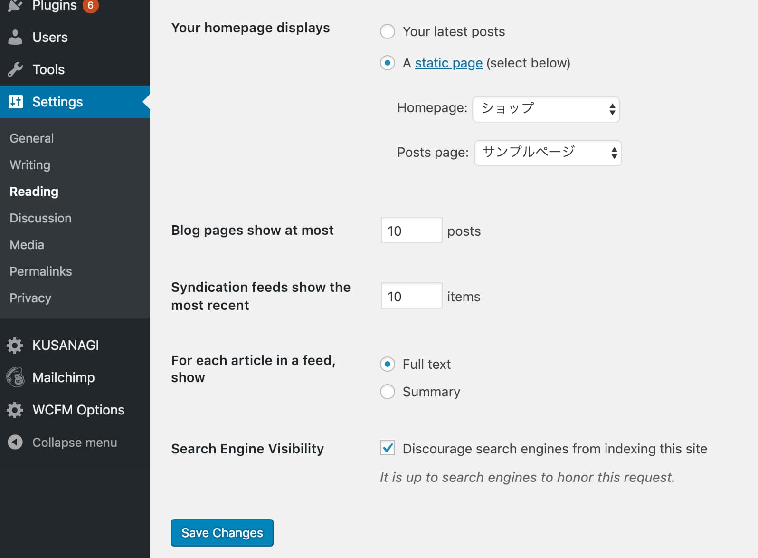The image size is (758, 558).
Task: Follow the 'static page' link
Action: (448, 63)
